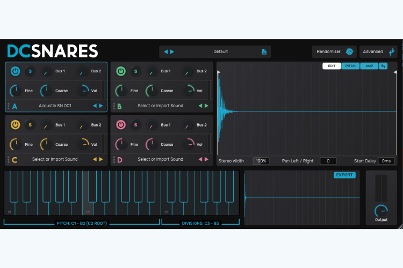This screenshot has width=403, height=268.
Task: Solo layer B with S button
Action: (x=135, y=71)
